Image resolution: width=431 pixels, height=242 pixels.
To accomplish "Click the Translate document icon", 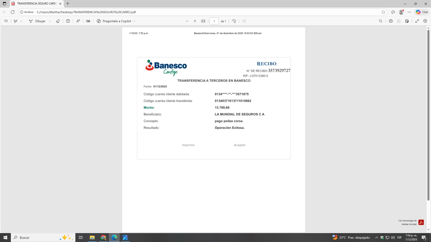I will (88, 21).
